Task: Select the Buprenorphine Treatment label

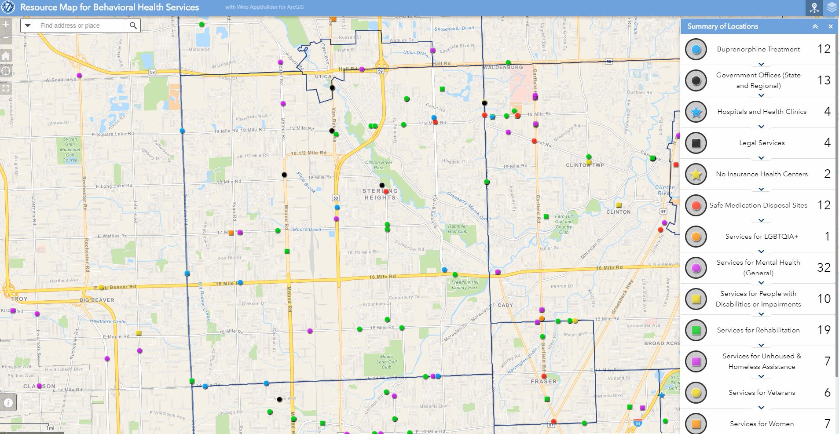Action: click(x=758, y=49)
